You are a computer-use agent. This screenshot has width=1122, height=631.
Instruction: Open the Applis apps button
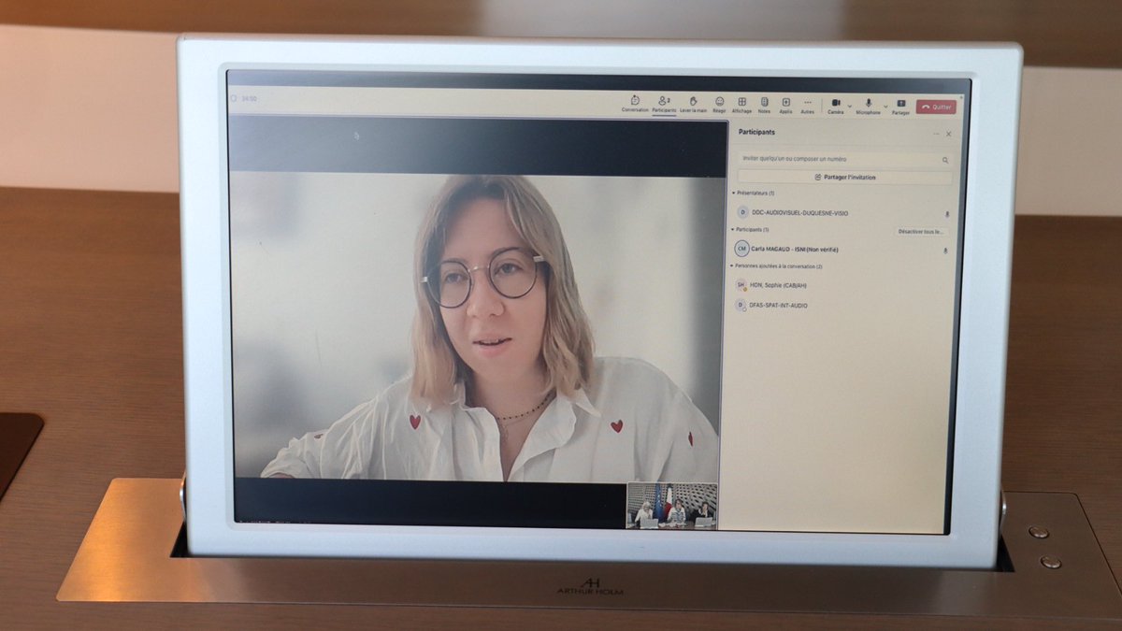pyautogui.click(x=785, y=104)
